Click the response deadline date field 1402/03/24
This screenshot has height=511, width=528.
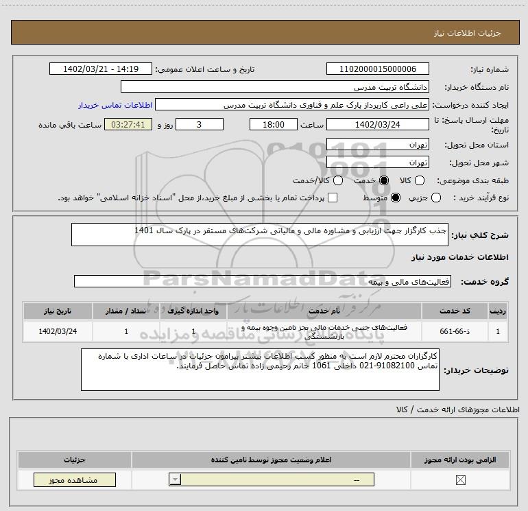(377, 125)
